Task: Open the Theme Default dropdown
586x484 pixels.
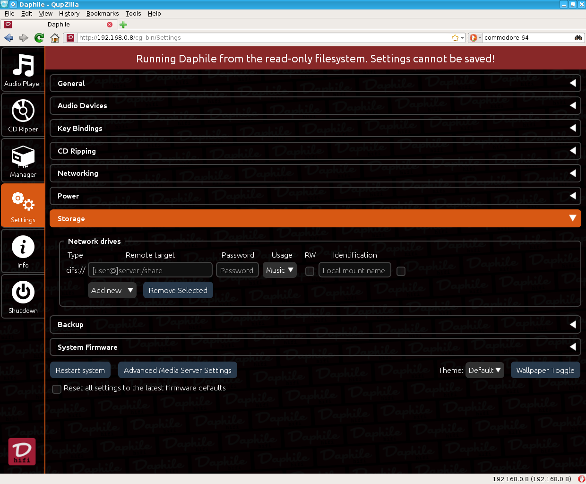Action: (x=484, y=370)
